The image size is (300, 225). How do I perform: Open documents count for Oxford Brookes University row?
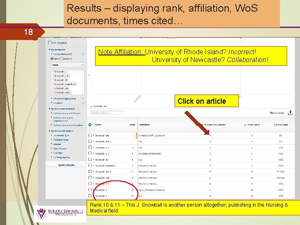tap(210, 190)
